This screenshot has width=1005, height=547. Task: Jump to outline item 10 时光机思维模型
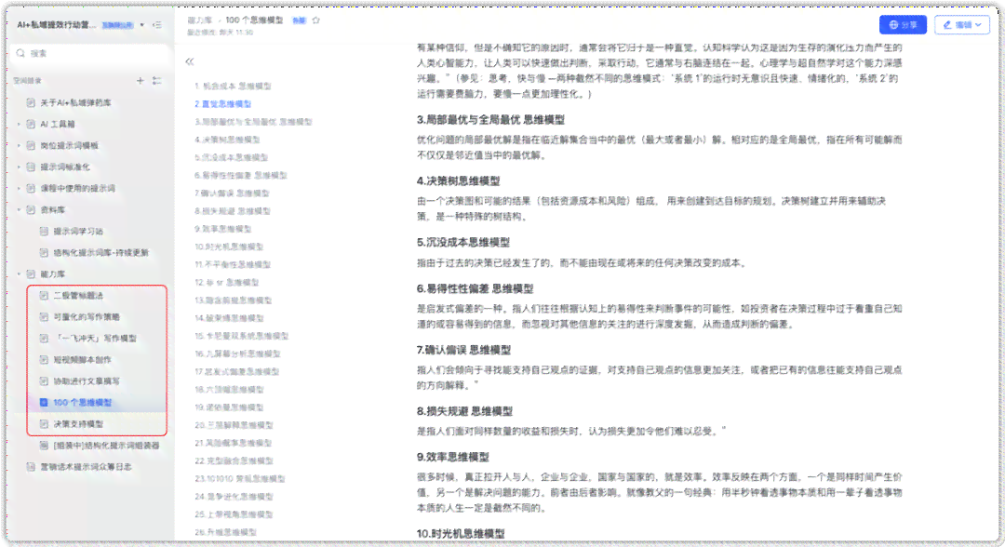(x=229, y=247)
